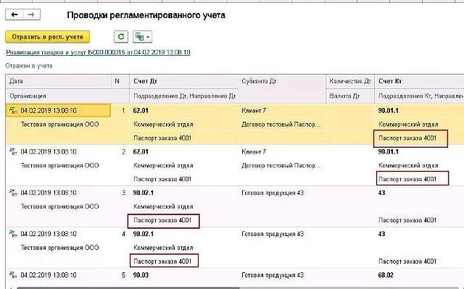Click credit Паспорт заказа 4001 in row 1

click(407, 138)
